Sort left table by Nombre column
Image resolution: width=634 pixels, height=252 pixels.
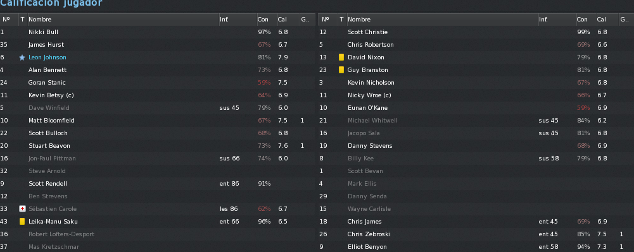tap(123, 20)
